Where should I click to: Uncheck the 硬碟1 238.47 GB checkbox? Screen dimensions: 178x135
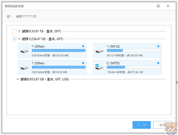(x=14, y=39)
